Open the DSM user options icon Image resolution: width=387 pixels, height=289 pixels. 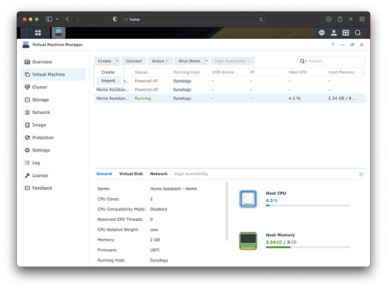click(x=334, y=32)
